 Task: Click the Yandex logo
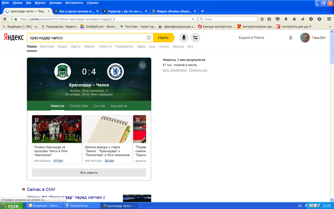click(13, 38)
